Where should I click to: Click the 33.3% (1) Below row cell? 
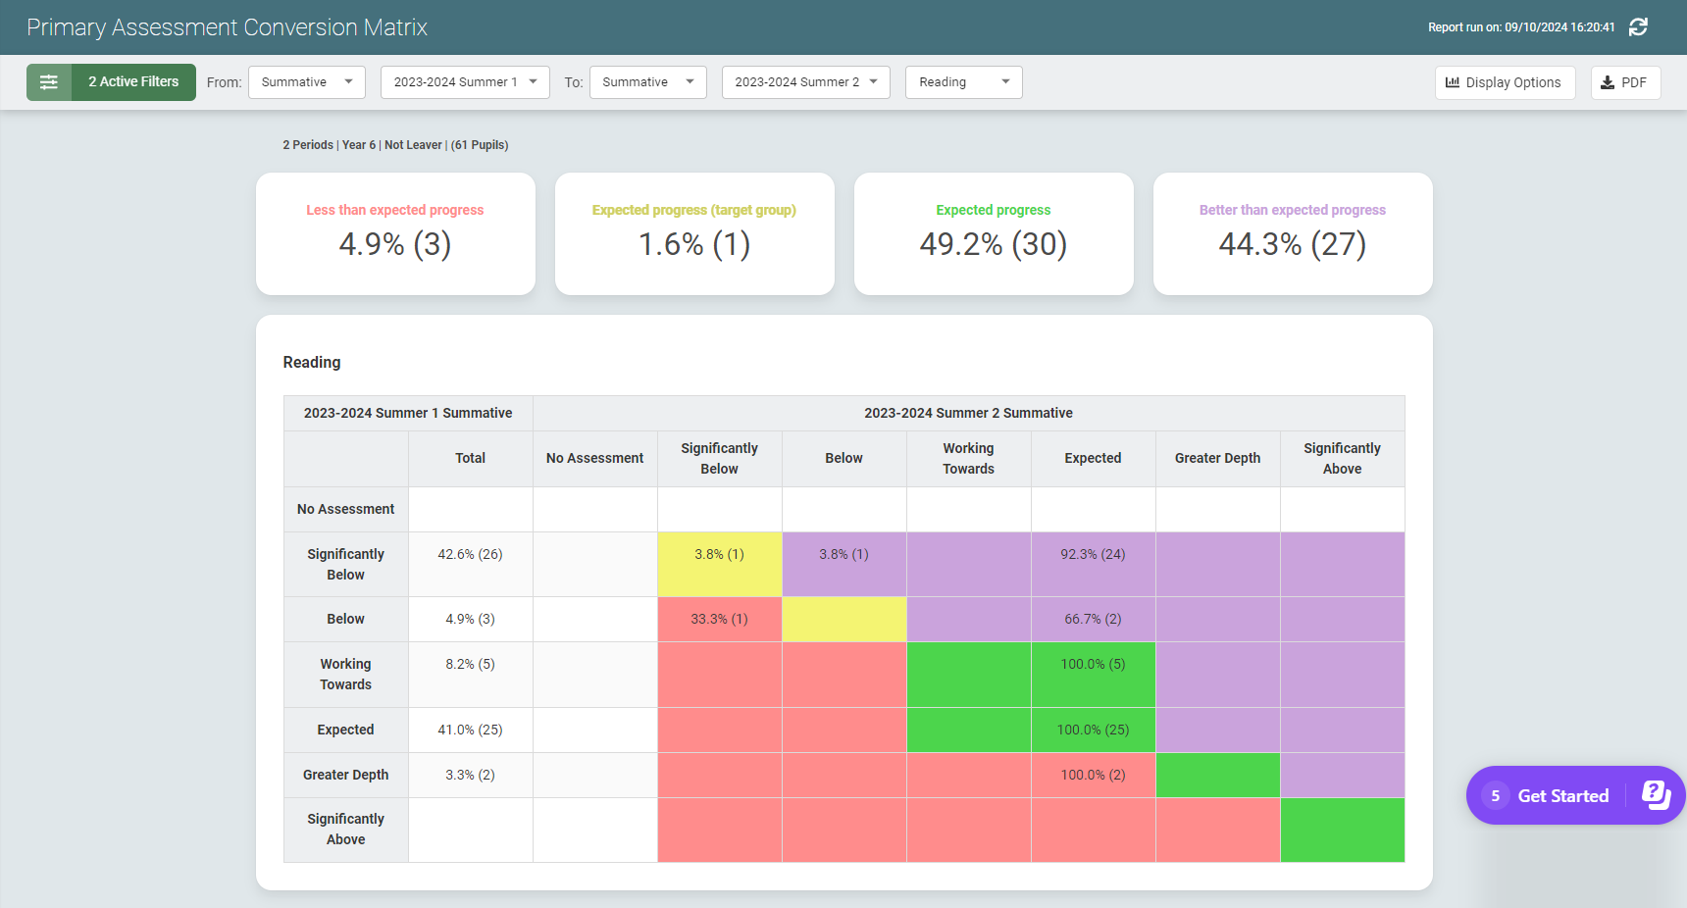[x=719, y=619]
